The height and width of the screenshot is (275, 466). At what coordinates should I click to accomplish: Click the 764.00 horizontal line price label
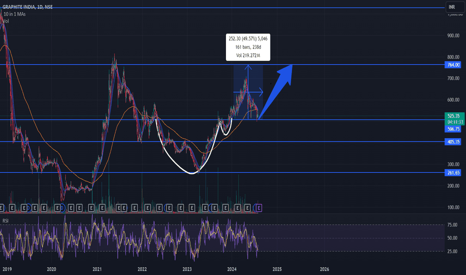point(453,65)
